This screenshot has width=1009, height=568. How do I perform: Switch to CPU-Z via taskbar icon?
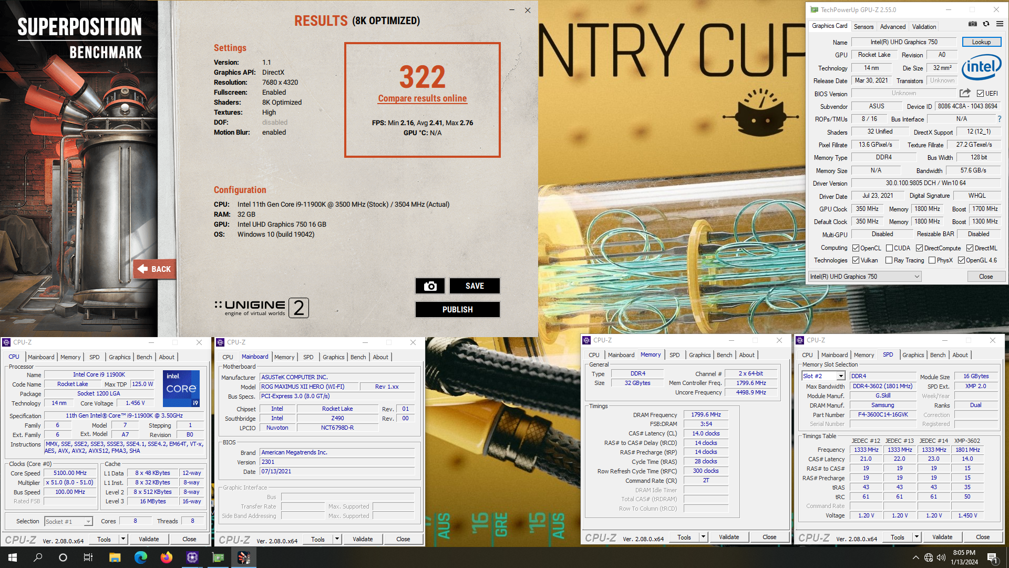coord(192,557)
